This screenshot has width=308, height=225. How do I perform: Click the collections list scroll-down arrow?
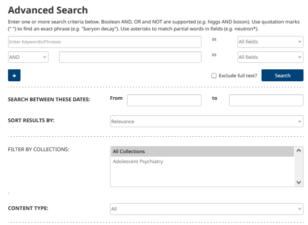coord(299,182)
